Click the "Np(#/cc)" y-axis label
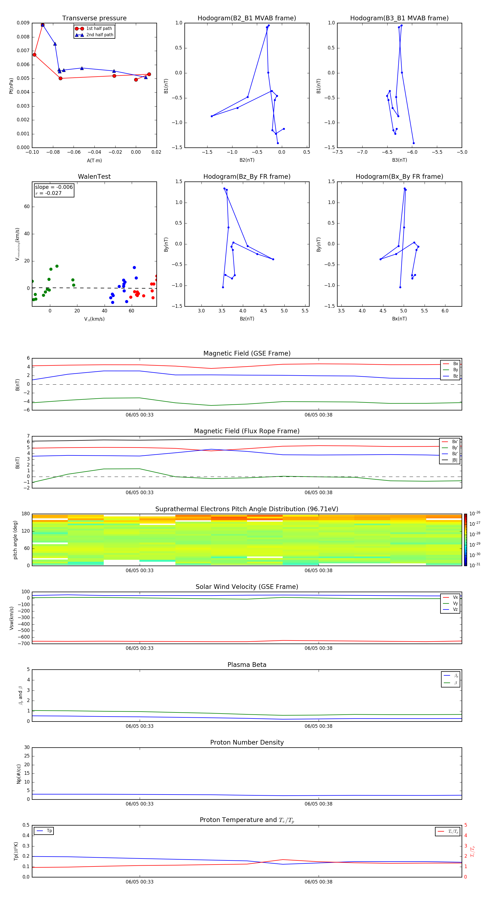The image size is (494, 906). point(19,774)
